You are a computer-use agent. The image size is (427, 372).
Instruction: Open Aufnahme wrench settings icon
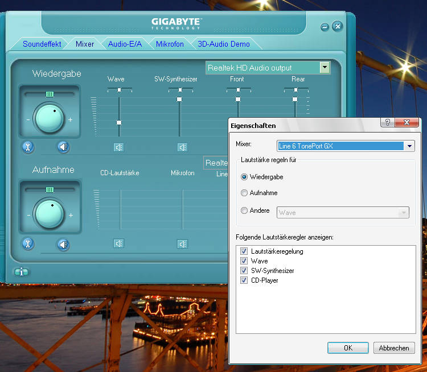pos(28,244)
